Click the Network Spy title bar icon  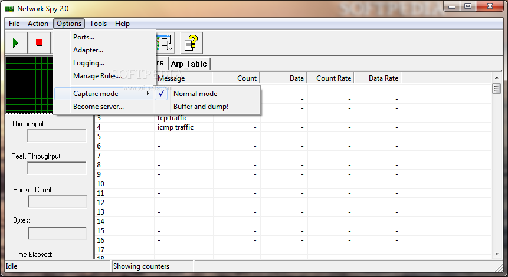(x=9, y=8)
